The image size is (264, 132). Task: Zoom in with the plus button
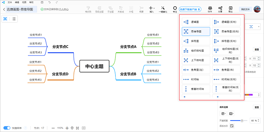coord(67,128)
